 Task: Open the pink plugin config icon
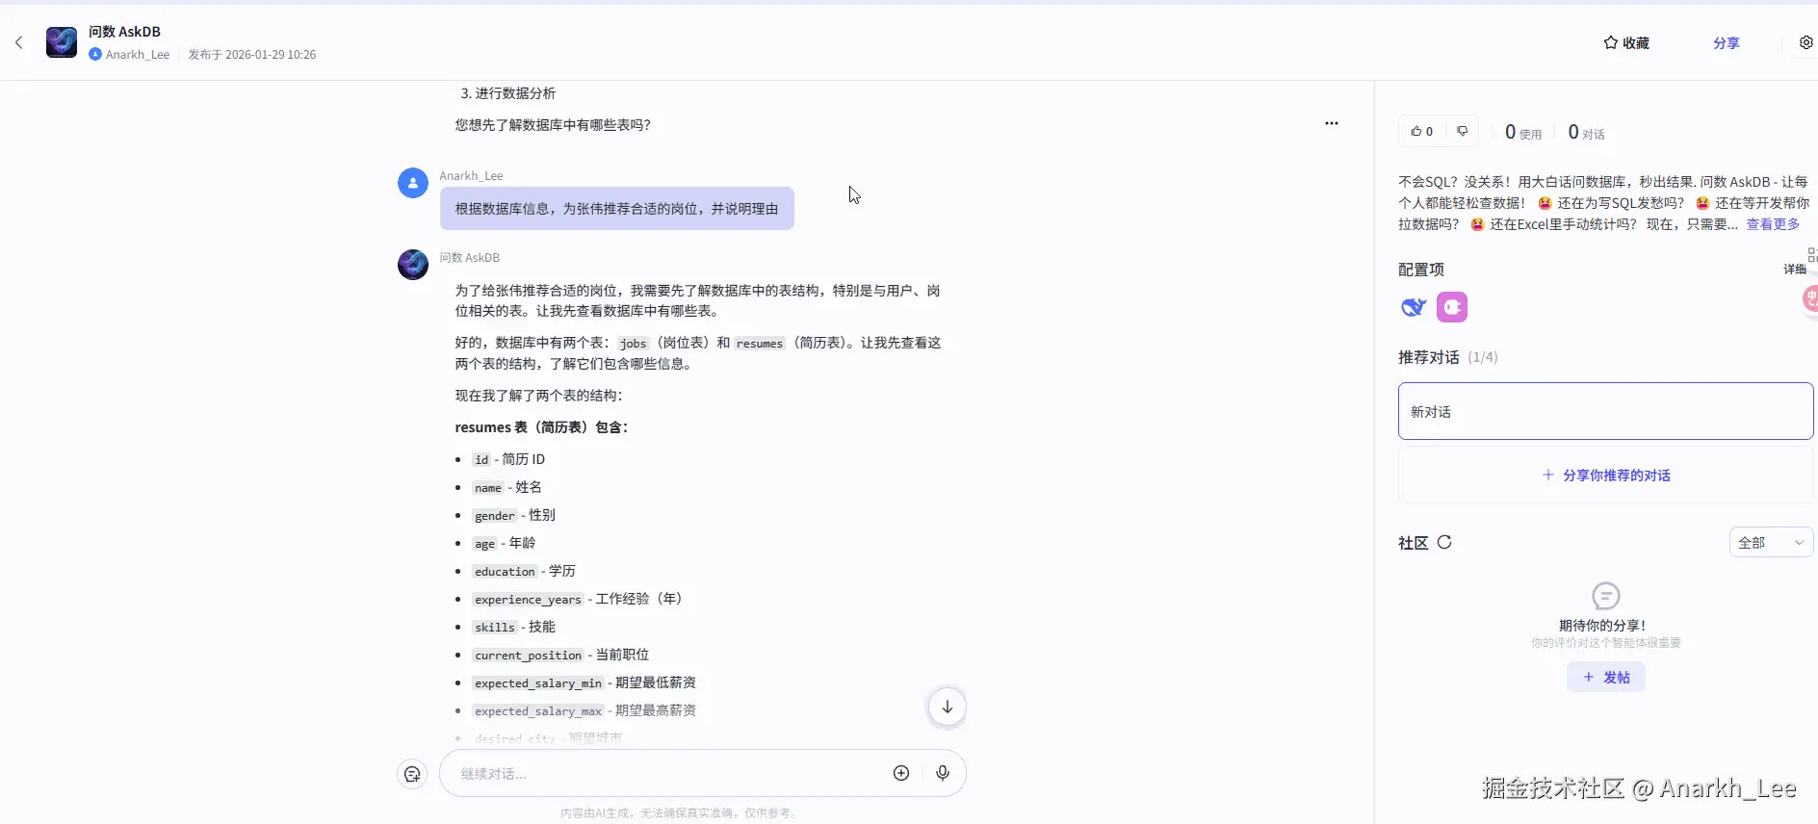(1452, 307)
